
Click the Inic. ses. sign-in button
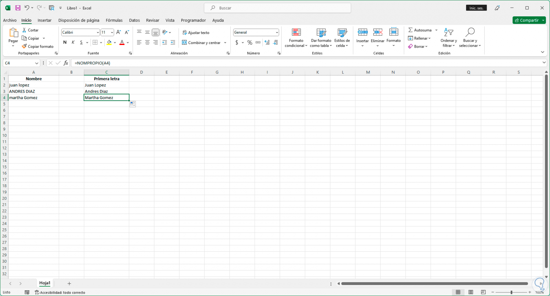pyautogui.click(x=476, y=8)
